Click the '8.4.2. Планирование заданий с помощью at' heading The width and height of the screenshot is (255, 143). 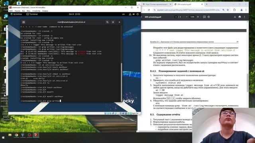177,71
